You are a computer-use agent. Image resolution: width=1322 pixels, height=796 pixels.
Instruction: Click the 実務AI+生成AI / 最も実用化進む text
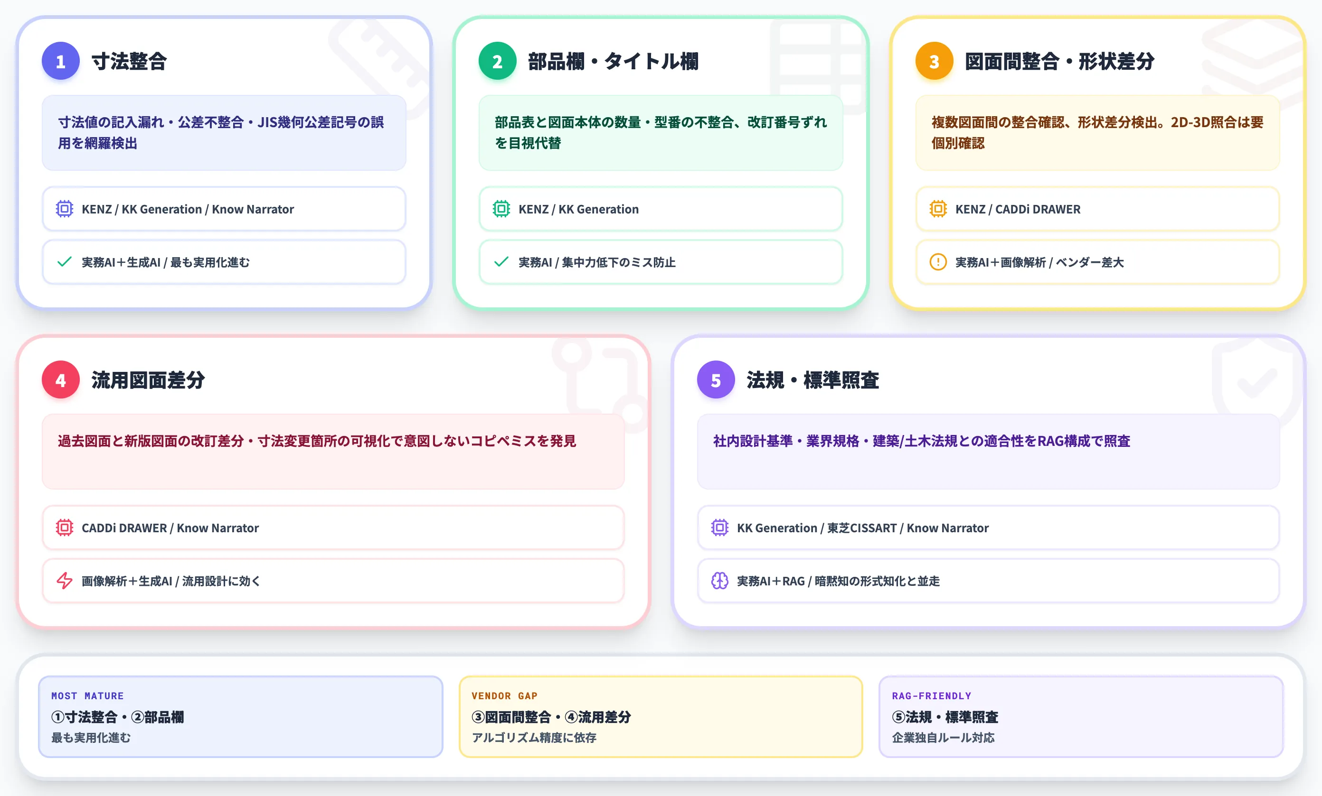165,262
